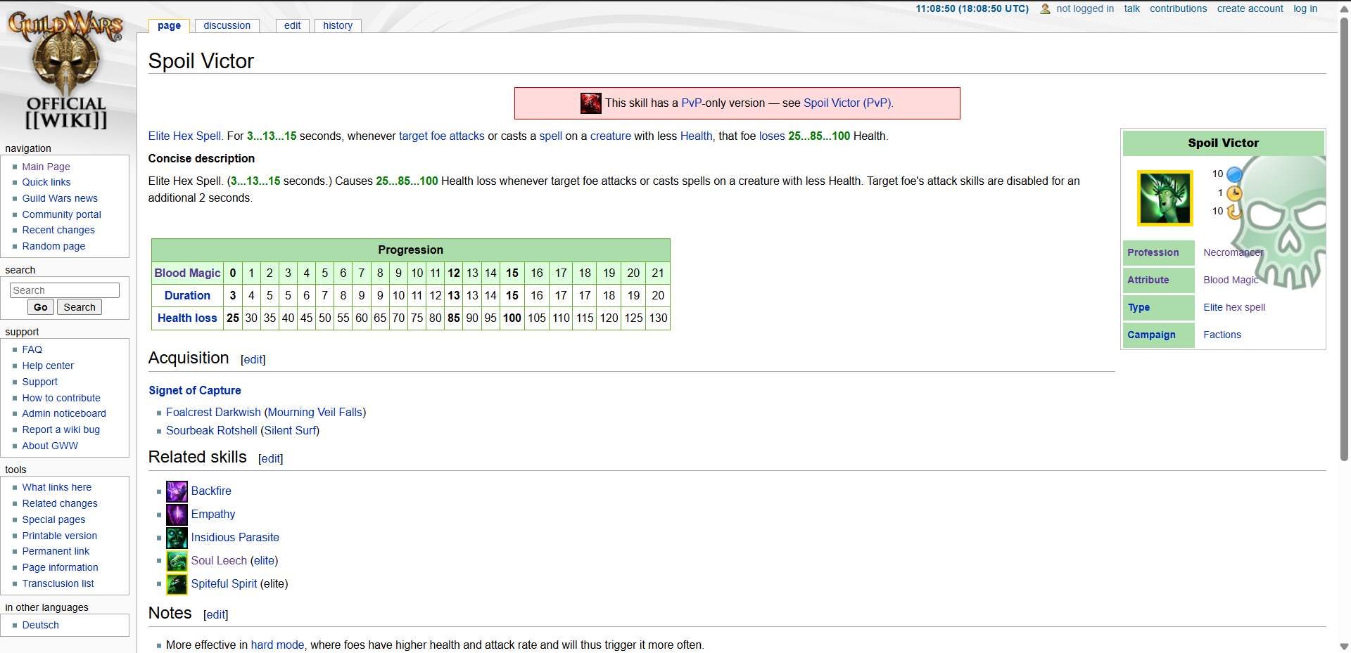
Task: Open Transclusion list link
Action: click(58, 583)
